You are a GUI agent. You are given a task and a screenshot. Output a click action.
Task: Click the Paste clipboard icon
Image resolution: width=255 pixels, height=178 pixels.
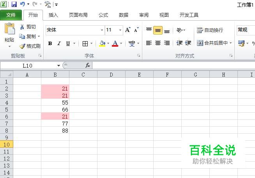pyautogui.click(x=9, y=29)
